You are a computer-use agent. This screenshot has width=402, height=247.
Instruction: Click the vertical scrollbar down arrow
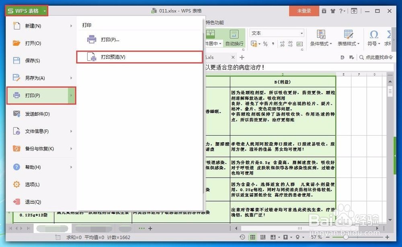click(390, 220)
